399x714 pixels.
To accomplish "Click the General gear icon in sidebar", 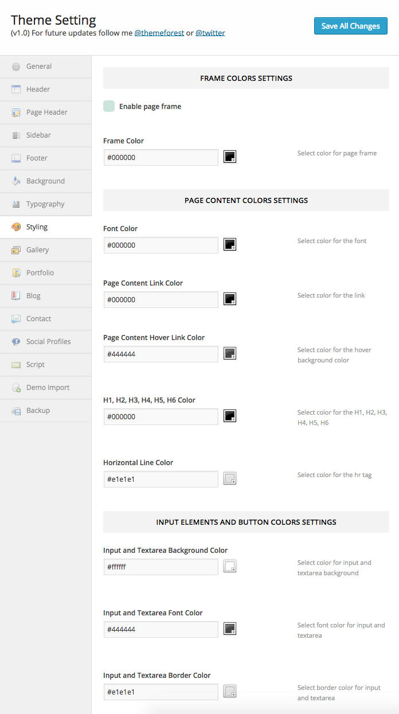I will pyautogui.click(x=16, y=67).
